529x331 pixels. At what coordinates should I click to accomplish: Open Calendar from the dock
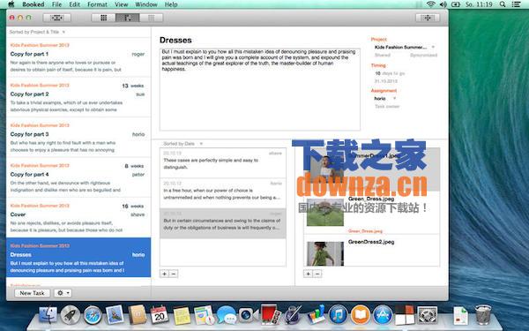point(160,315)
